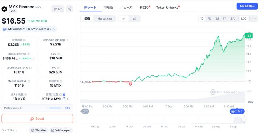The width and height of the screenshot is (261, 134).
Task: Select the 1Y time range
Action: pyautogui.click(x=224, y=18)
